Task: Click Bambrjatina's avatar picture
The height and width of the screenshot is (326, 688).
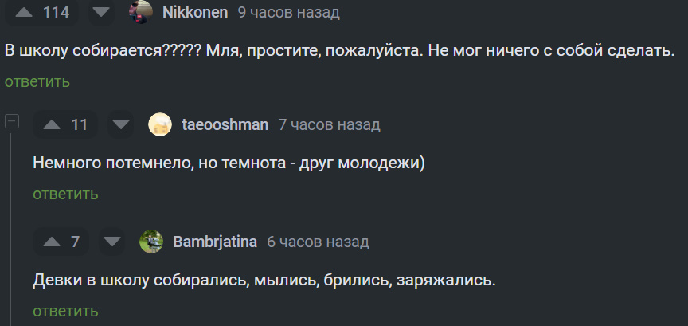Action: coord(151,242)
